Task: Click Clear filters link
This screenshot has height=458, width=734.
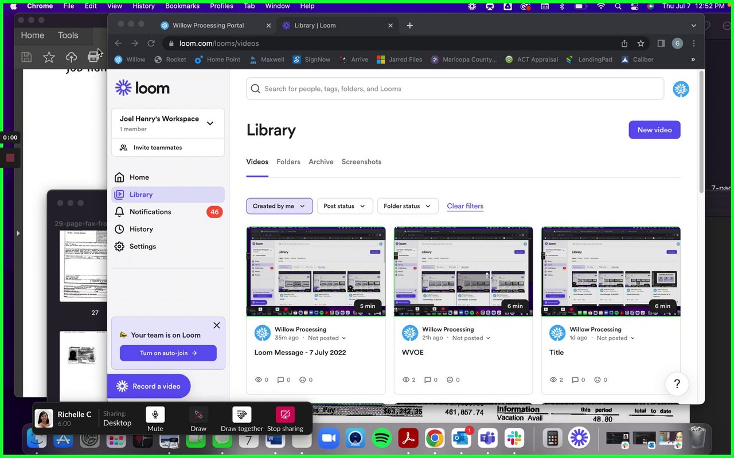Action: [x=465, y=206]
